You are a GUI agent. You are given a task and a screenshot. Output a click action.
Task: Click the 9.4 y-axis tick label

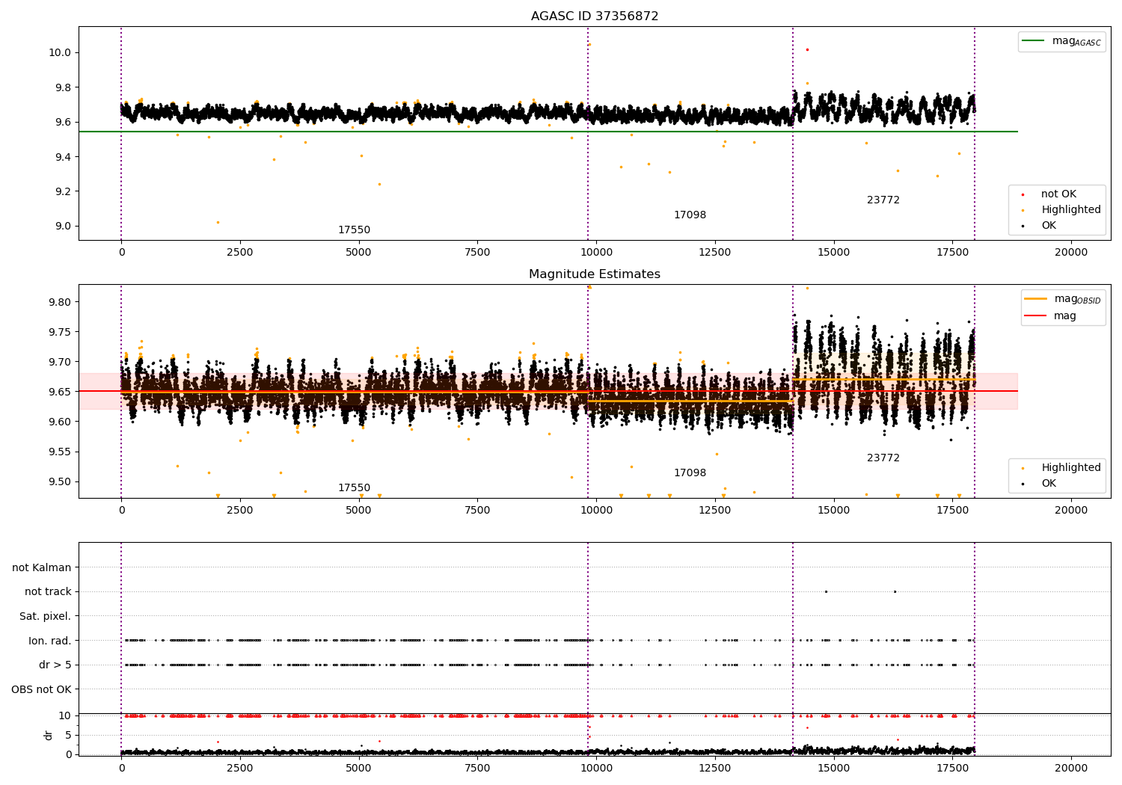point(64,157)
